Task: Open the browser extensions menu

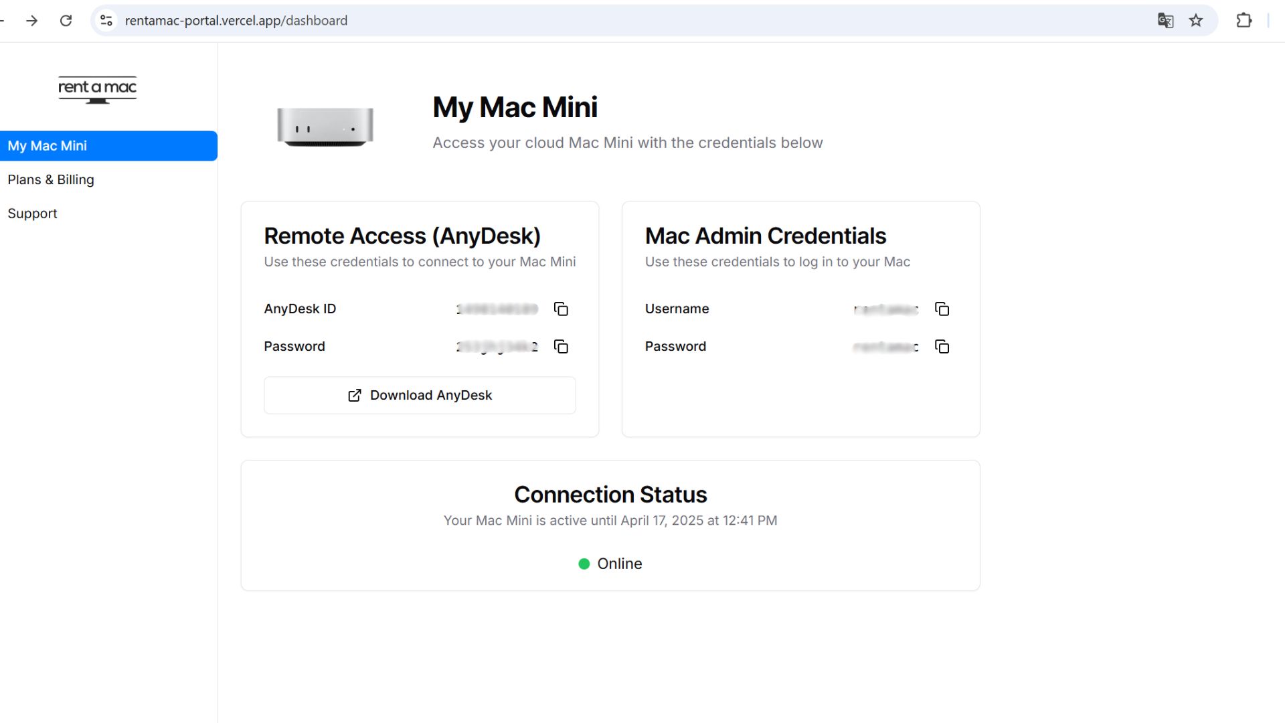Action: (x=1244, y=21)
